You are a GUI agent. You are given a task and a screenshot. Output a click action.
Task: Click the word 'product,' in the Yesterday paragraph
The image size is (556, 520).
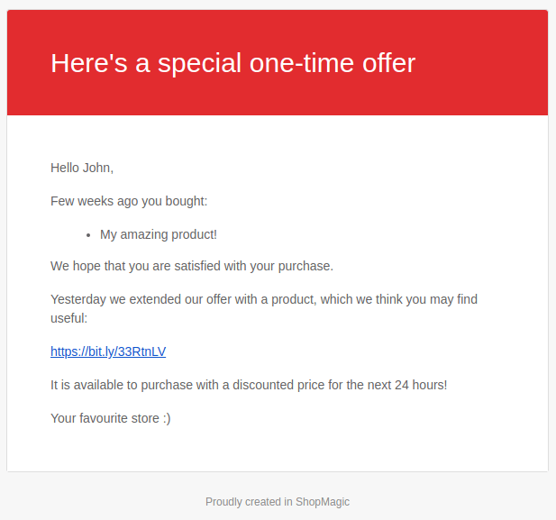point(294,300)
